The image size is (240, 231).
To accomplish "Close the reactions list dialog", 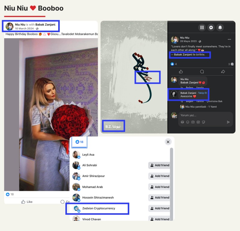I will (168, 142).
